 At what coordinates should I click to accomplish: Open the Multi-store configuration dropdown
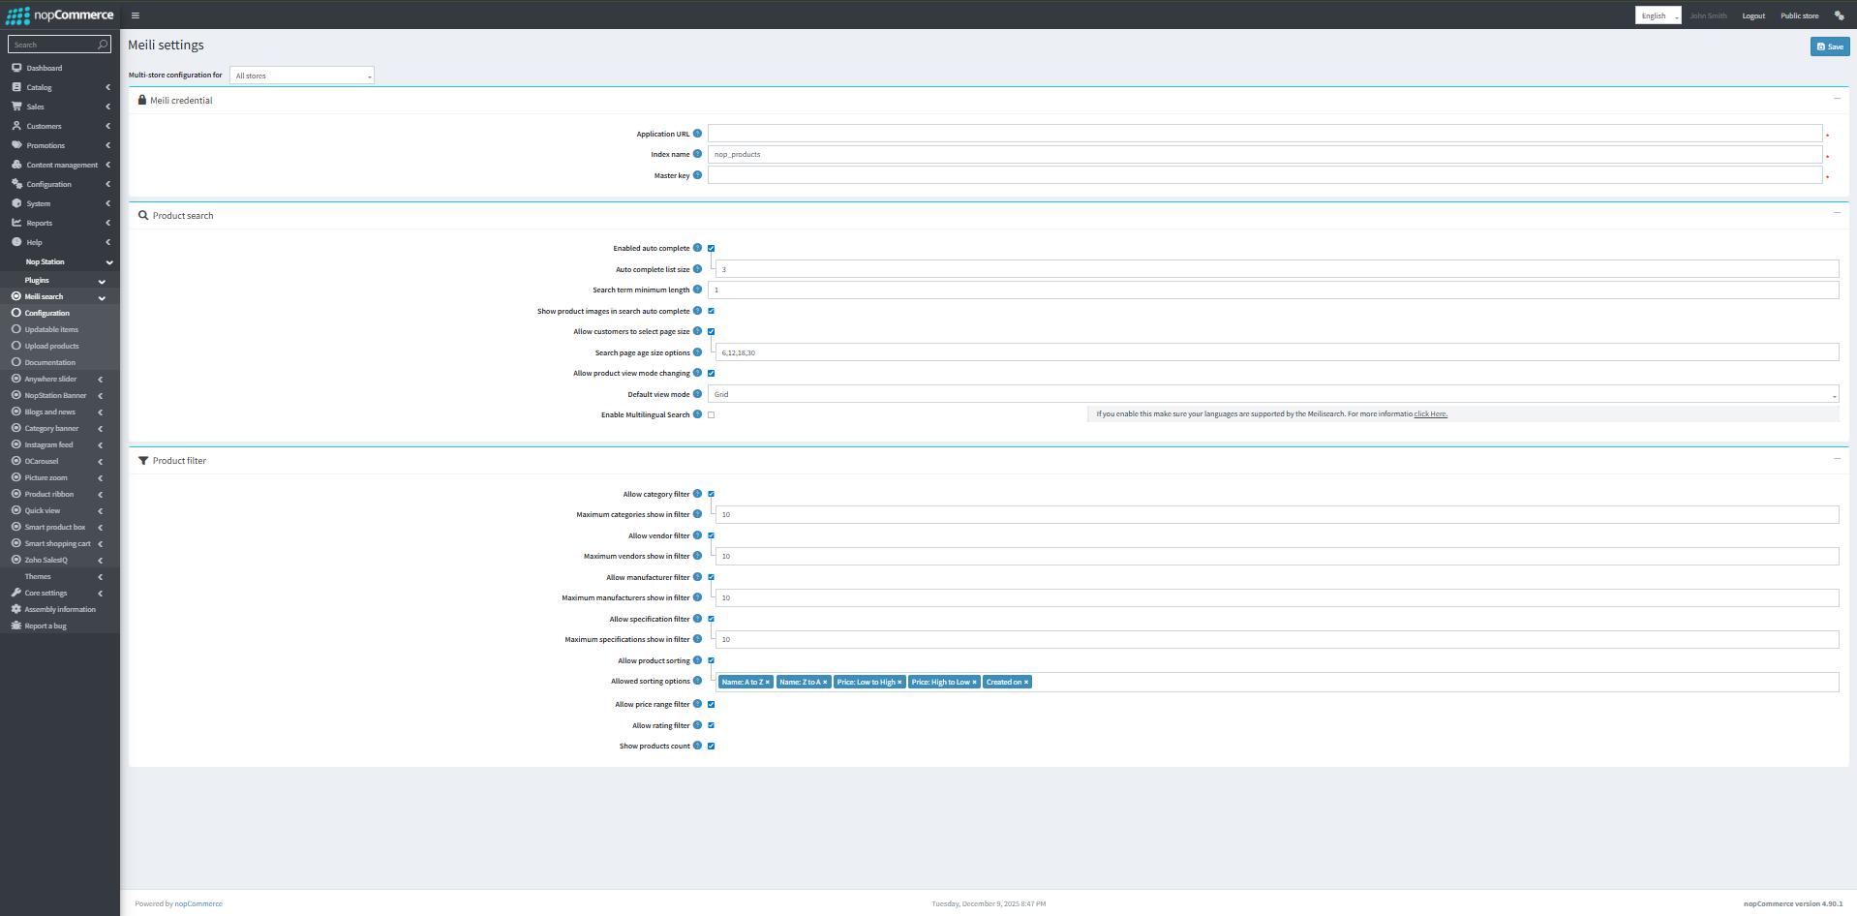point(301,75)
